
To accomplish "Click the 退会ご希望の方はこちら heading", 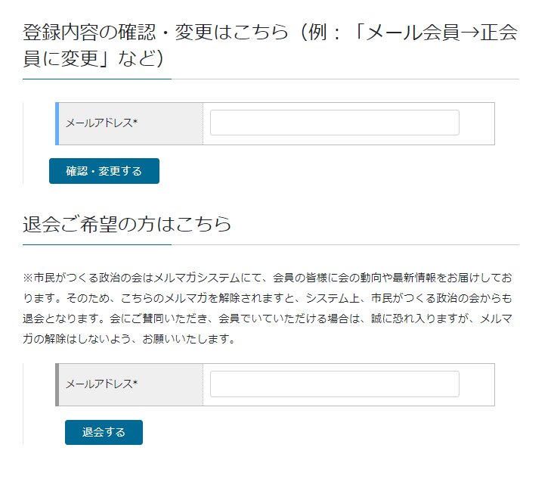I will [127, 224].
